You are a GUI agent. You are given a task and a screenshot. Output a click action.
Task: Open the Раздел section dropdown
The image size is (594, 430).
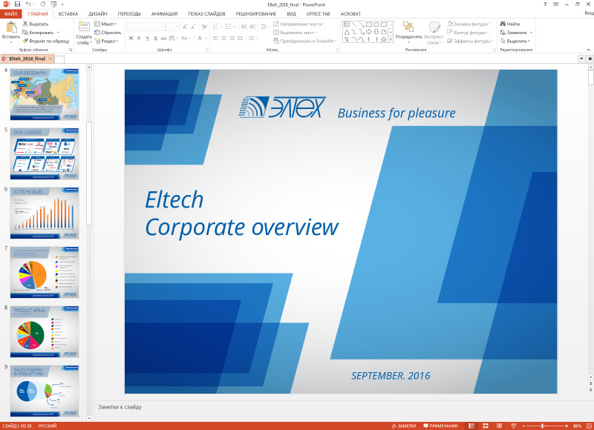107,41
